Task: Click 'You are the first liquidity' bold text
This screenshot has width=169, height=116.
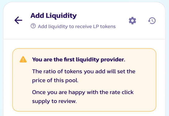Action: pos(66,60)
